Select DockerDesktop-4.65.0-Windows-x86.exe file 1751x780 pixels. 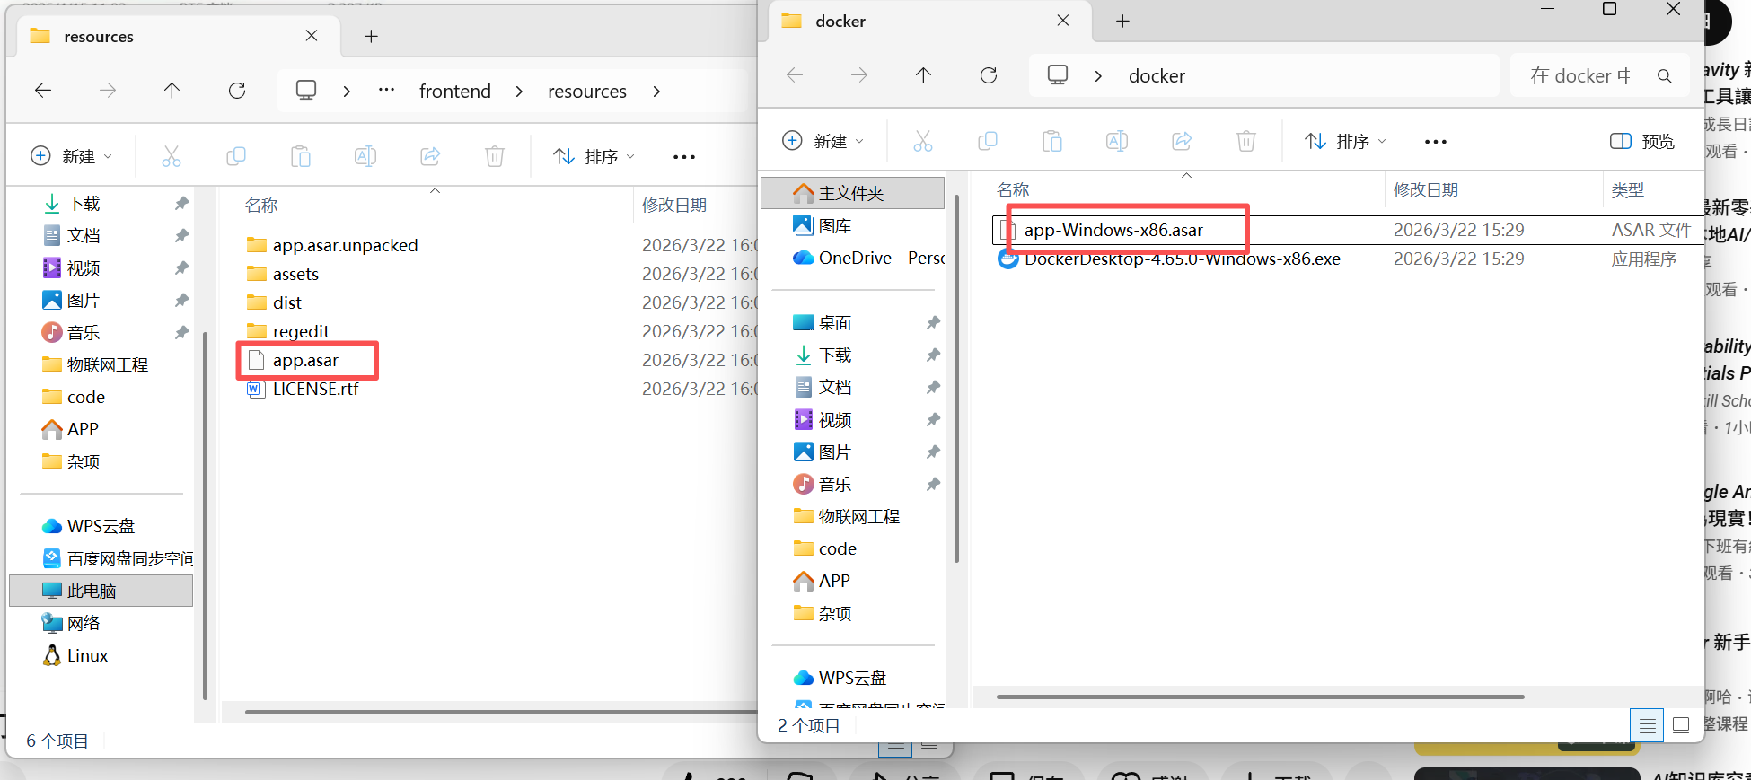1182,259
